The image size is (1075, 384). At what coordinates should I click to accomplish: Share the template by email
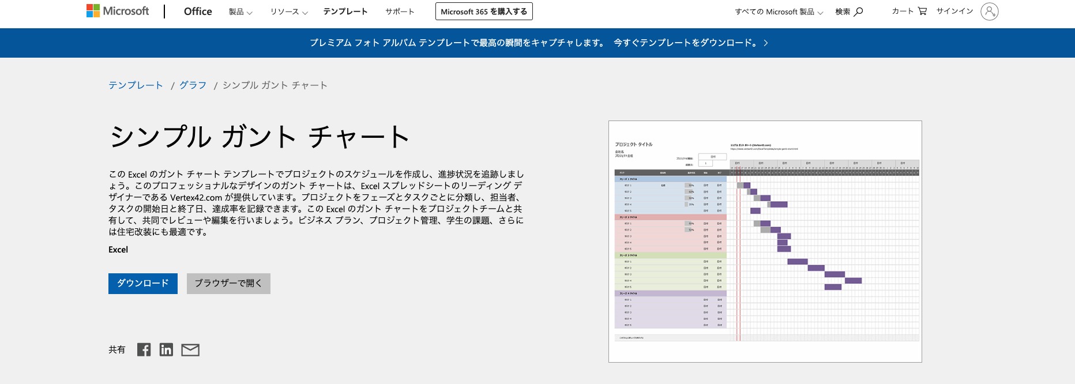(x=190, y=349)
